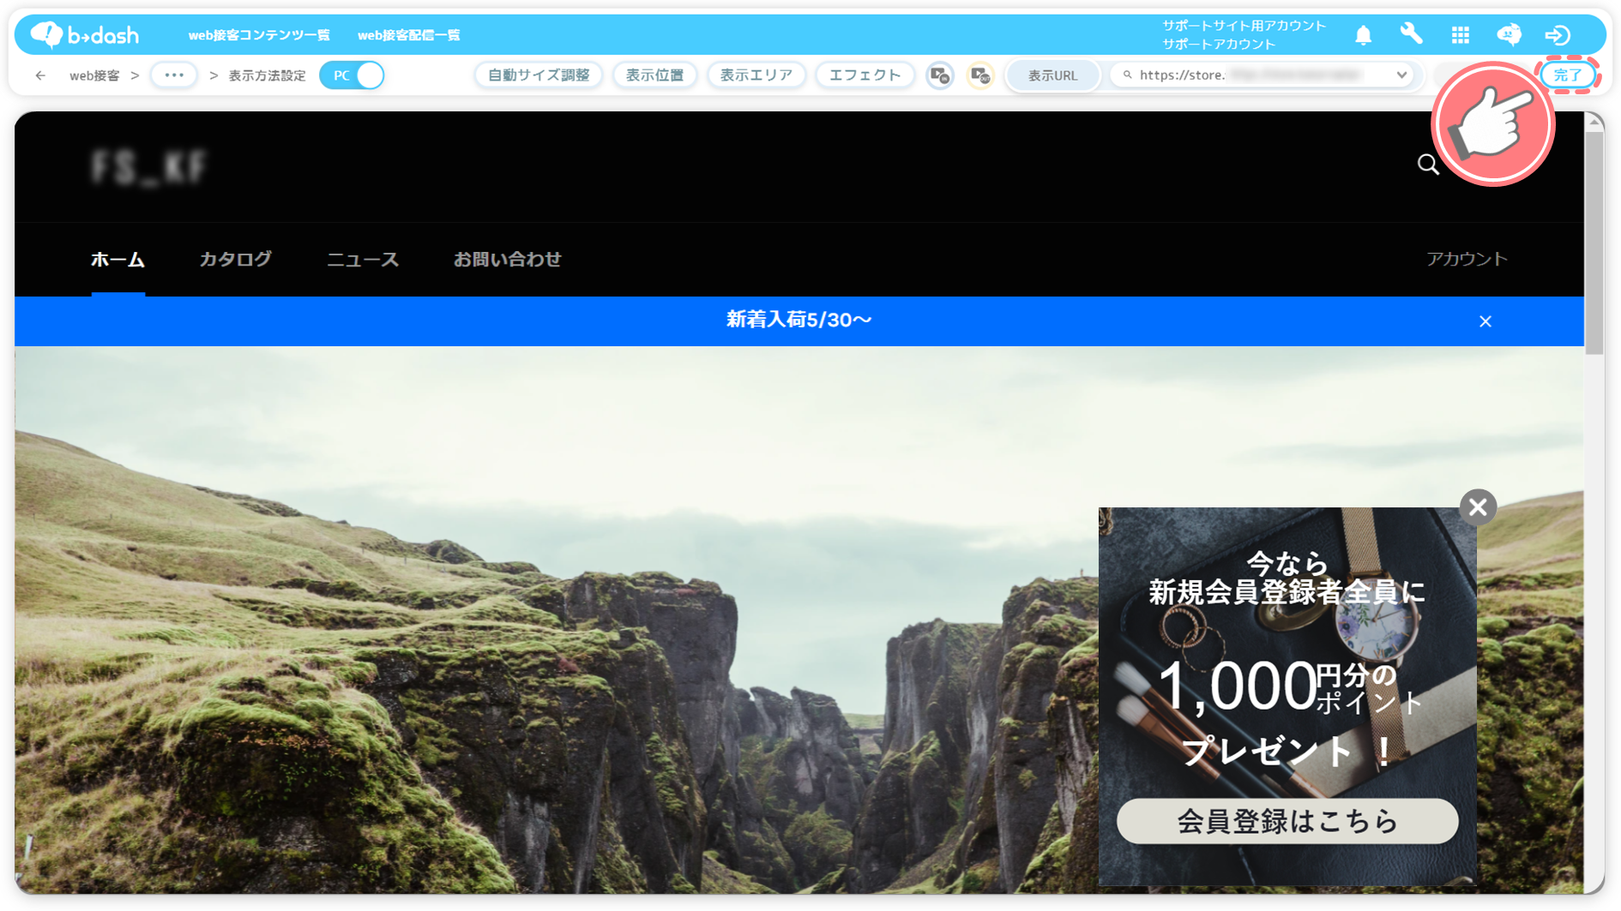Viewport: 1621px width, 911px height.
Task: Open web接客コンテンツ一覧 menu
Action: point(259,35)
